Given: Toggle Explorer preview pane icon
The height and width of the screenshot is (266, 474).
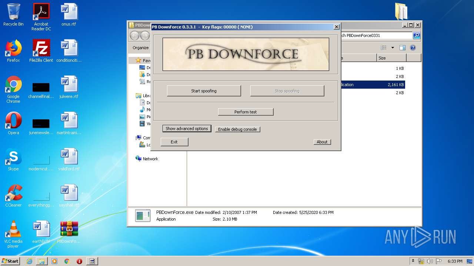Looking at the screenshot, I should click(403, 48).
